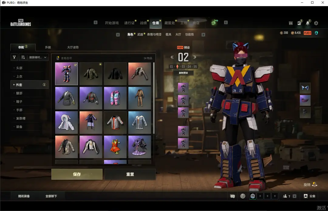Open the 武器 weapons sub-tab
Image resolution: width=328 pixels, height=211 pixels.
point(140,35)
